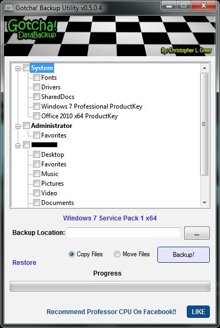
Task: Select the Music tree label
Action: 50,174
